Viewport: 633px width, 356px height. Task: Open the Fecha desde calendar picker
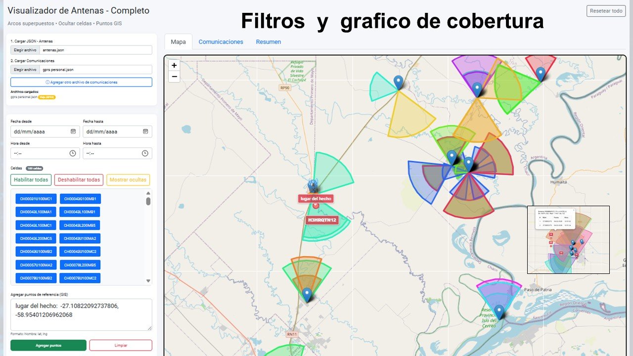coord(73,132)
